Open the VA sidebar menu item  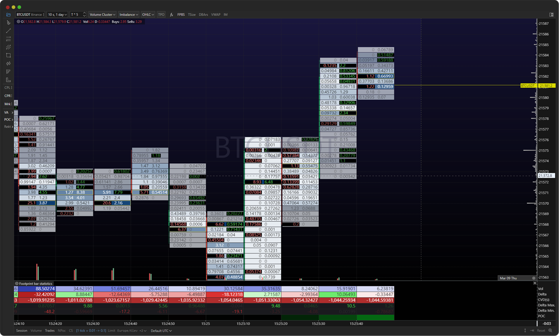coord(7,112)
